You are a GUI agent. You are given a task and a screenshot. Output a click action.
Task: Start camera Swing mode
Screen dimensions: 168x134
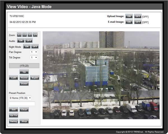click(13, 121)
